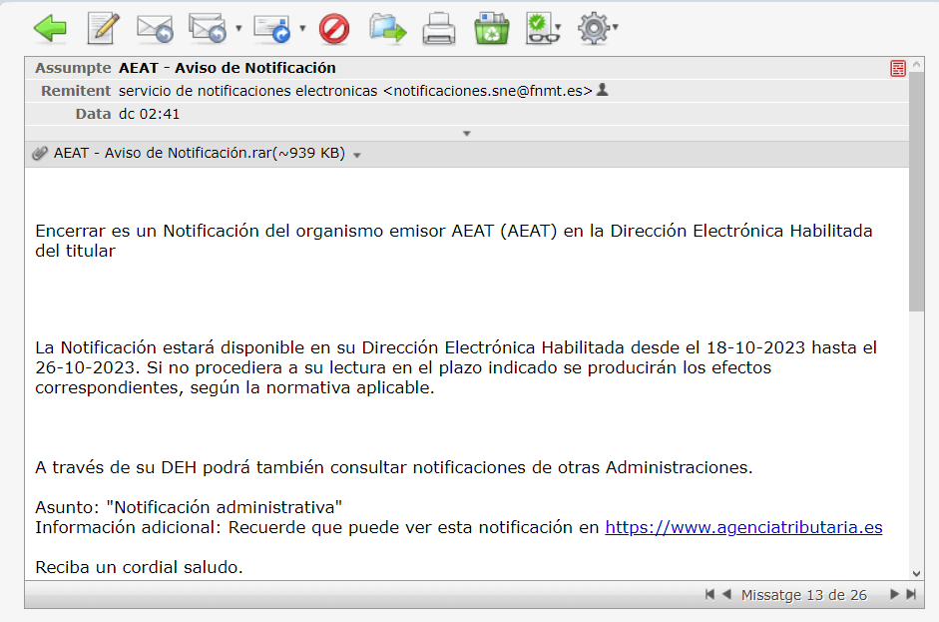Click the date 'dc 02:41'

pyautogui.click(x=149, y=114)
